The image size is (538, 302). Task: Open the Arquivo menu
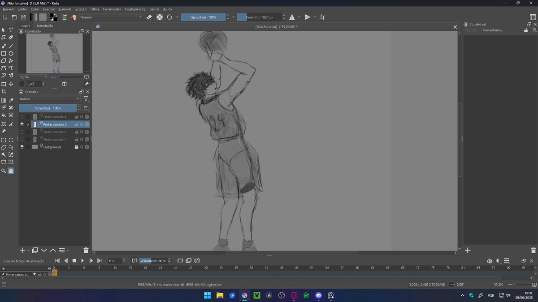[9, 9]
